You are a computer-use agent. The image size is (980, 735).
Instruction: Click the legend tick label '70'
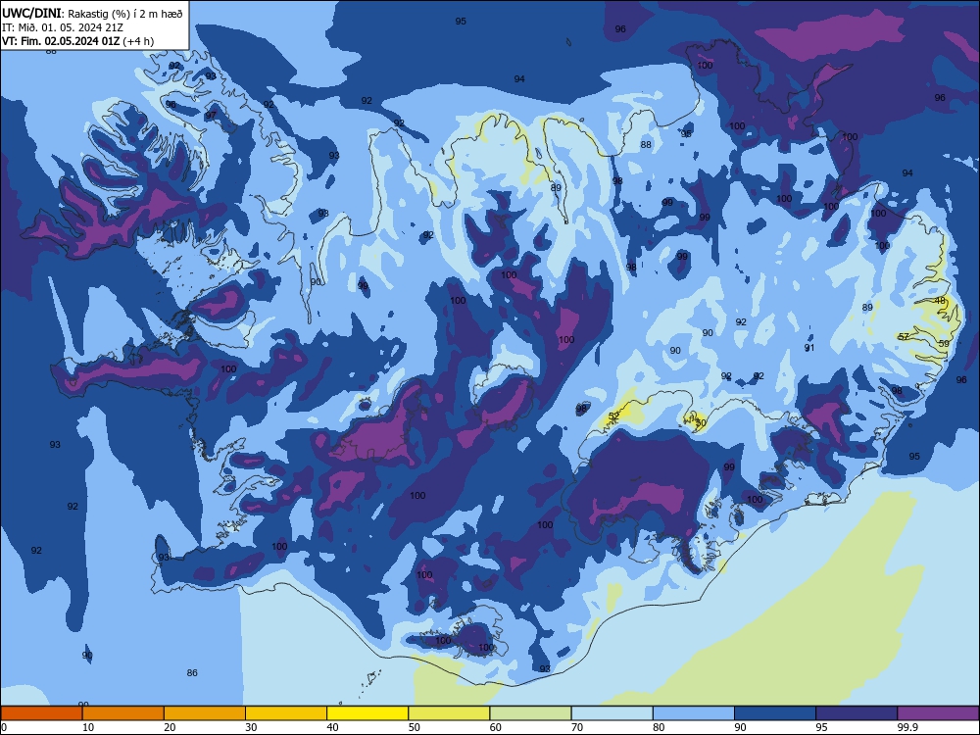click(577, 727)
